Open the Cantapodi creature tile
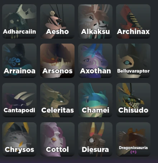Image resolution: width=158 pixels, height=163 pixels. coord(19,100)
